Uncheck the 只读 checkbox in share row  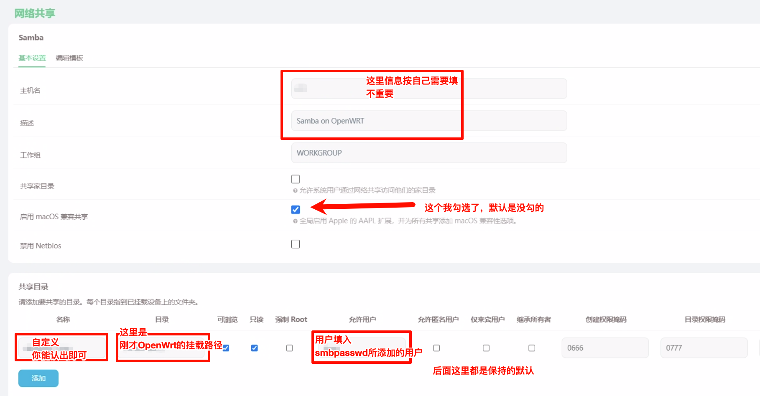[x=254, y=348]
